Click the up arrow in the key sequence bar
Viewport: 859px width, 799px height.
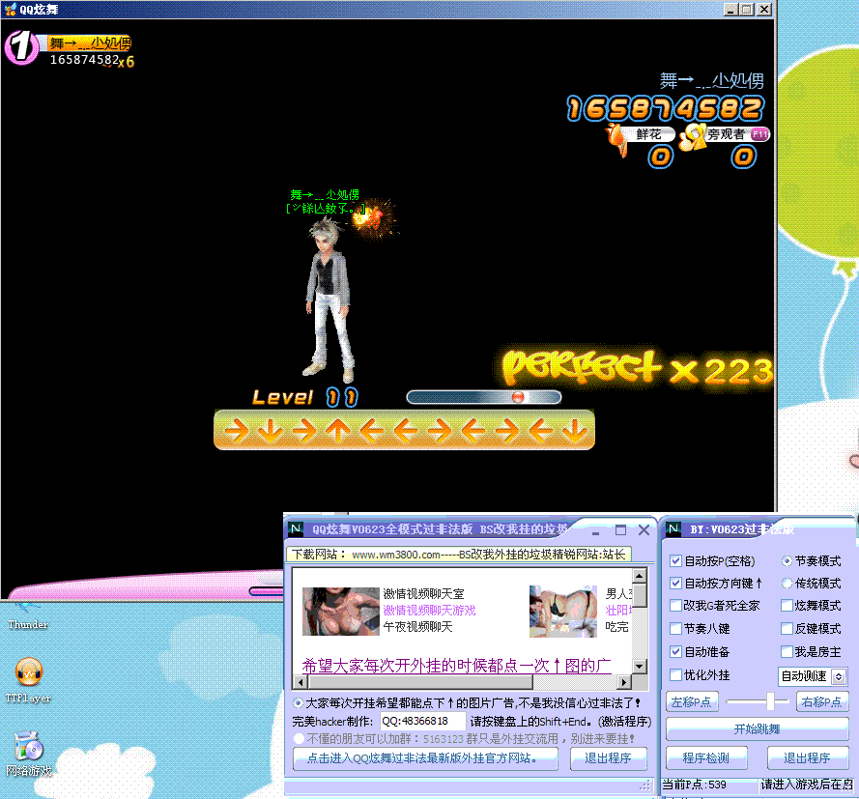[338, 431]
